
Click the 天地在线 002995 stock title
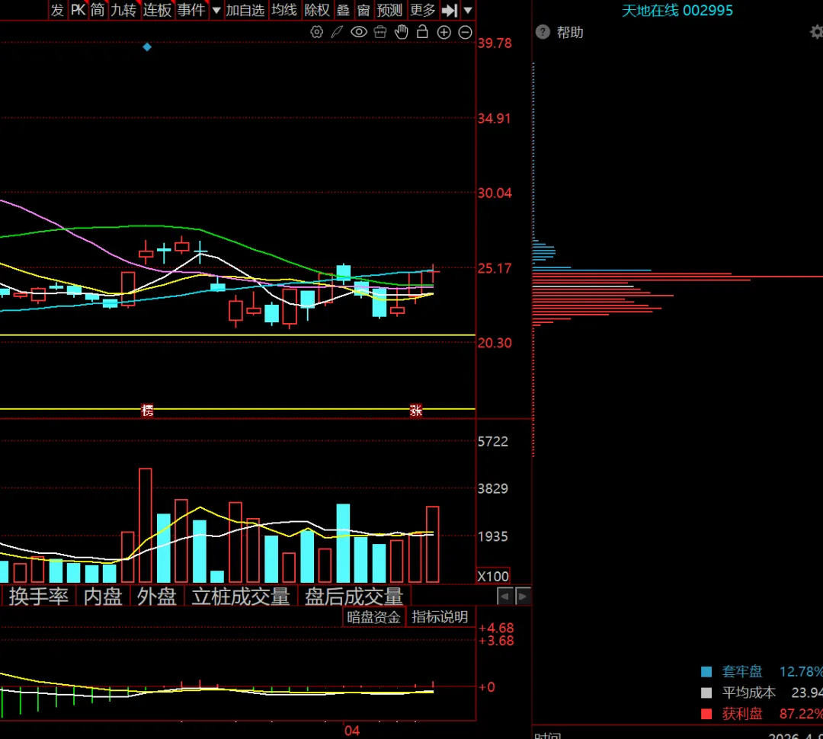click(677, 11)
